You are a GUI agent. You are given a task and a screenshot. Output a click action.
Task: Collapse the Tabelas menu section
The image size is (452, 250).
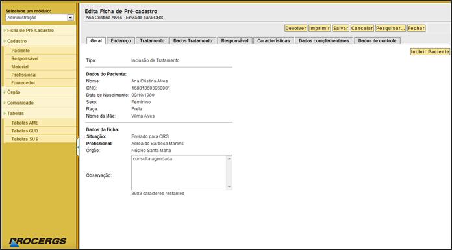pyautogui.click(x=16, y=114)
